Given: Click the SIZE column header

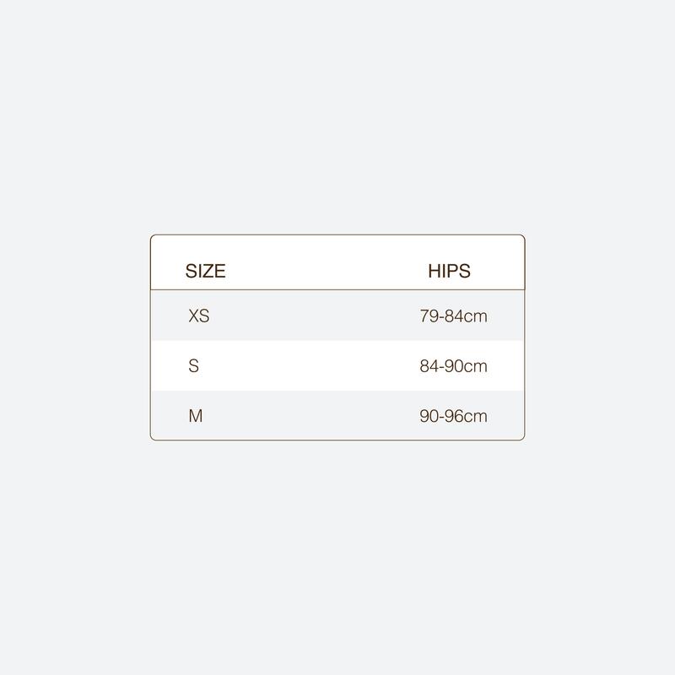Looking at the screenshot, I should (205, 271).
